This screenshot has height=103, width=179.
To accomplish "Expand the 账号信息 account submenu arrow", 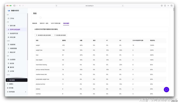I will coord(25,92).
